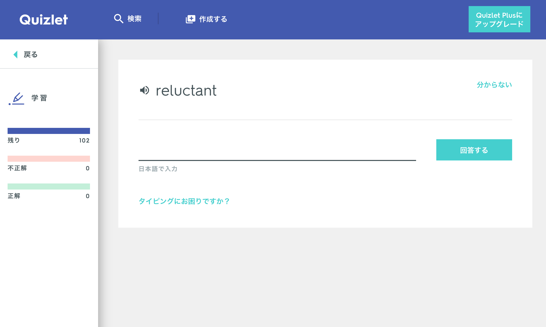The height and width of the screenshot is (327, 546).
Task: Open the 作成する menu item
Action: (x=213, y=19)
